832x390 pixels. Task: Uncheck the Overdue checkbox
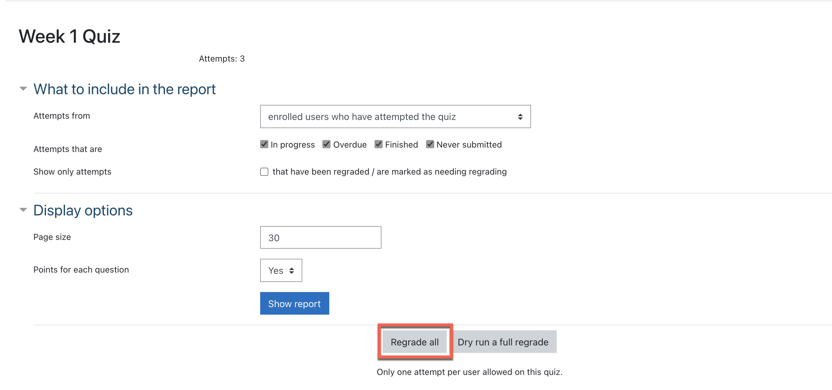coord(326,144)
